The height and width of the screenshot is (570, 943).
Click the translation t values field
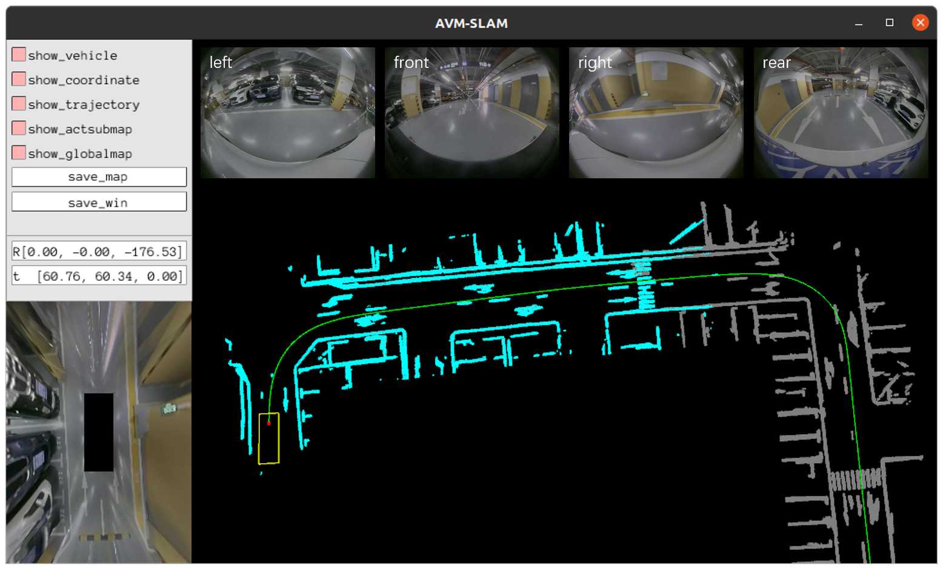click(99, 277)
